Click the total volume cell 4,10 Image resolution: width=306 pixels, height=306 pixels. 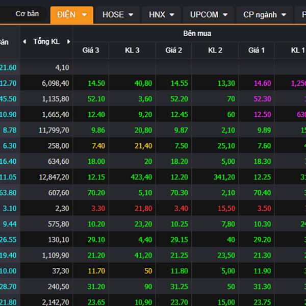point(62,68)
